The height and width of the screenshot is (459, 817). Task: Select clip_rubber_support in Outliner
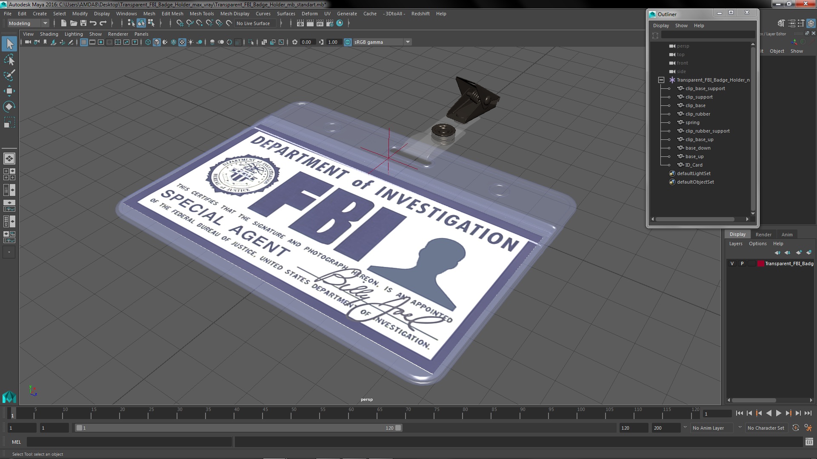[707, 131]
